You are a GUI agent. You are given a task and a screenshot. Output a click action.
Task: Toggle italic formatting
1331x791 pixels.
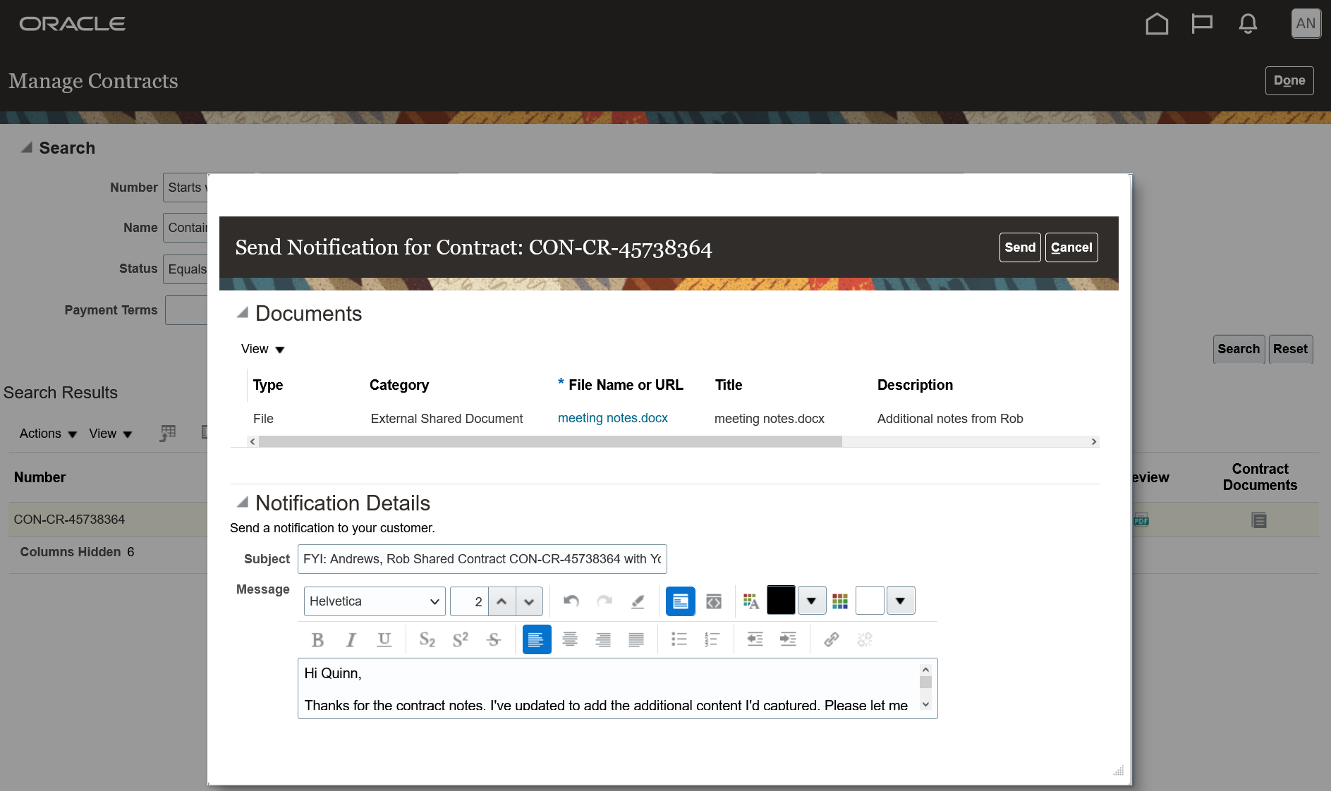pos(351,639)
